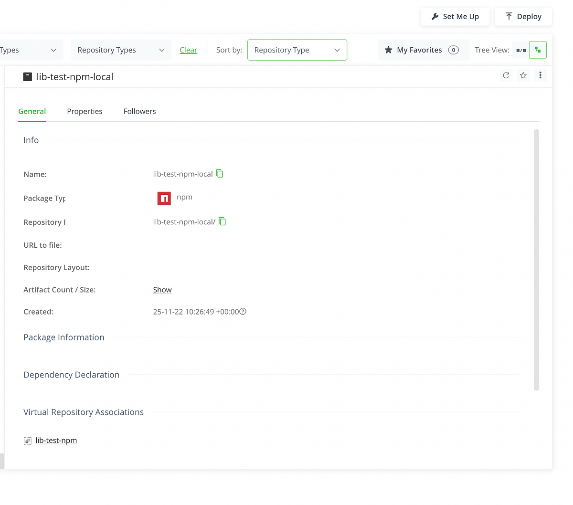This screenshot has width=573, height=505.
Task: Open the Followers tab
Action: point(139,111)
